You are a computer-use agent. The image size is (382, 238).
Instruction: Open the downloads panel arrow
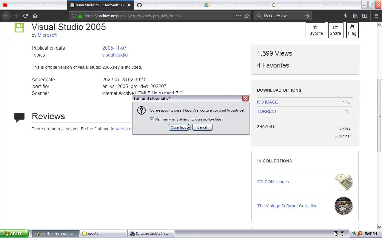tap(345, 16)
